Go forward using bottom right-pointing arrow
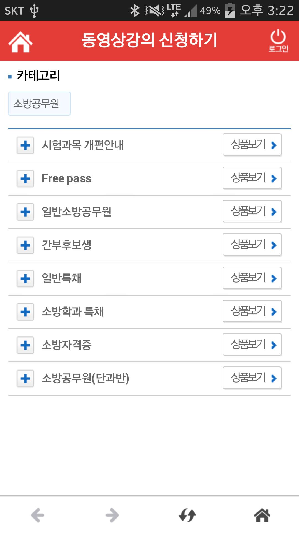The width and height of the screenshot is (299, 533). point(112,515)
